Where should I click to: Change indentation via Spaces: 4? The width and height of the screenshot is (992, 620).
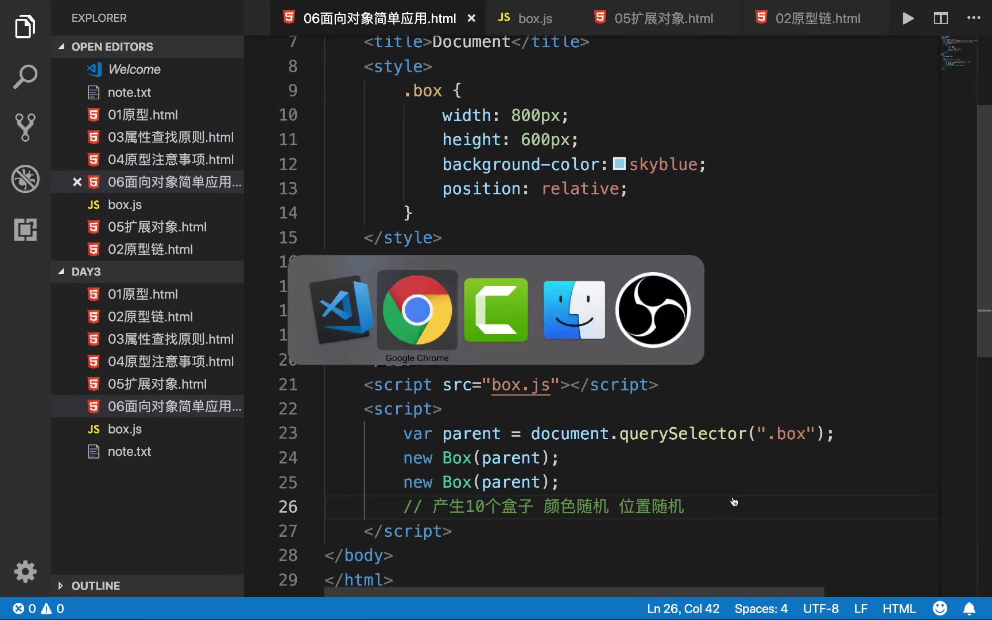pyautogui.click(x=761, y=609)
